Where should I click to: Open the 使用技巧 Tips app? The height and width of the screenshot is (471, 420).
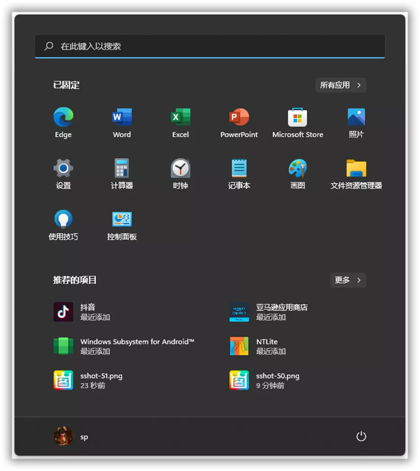tap(63, 219)
